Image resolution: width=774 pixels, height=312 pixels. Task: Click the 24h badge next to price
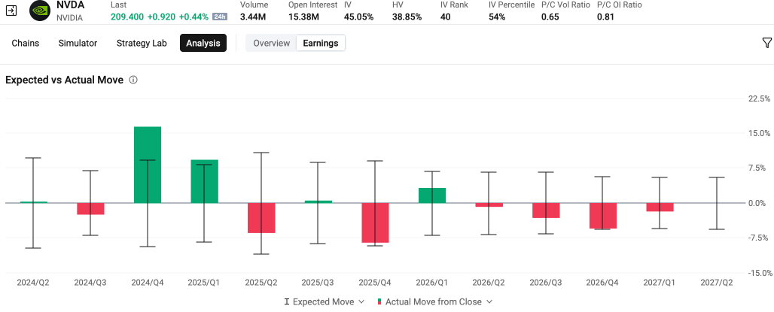tap(220, 17)
